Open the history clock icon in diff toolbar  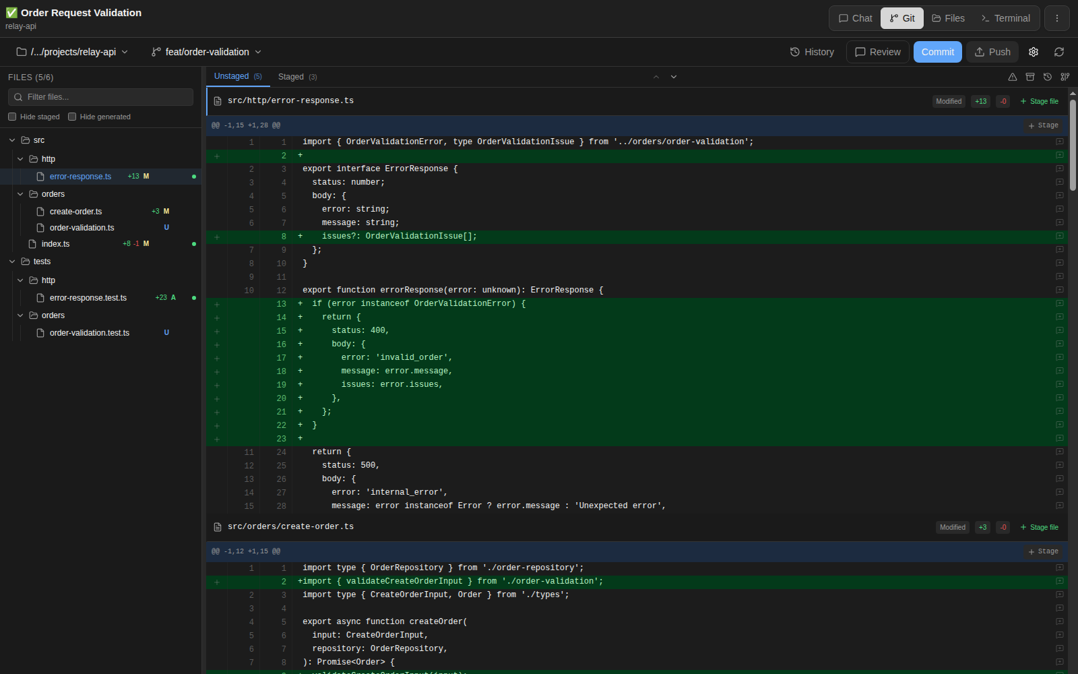[x=1047, y=77]
